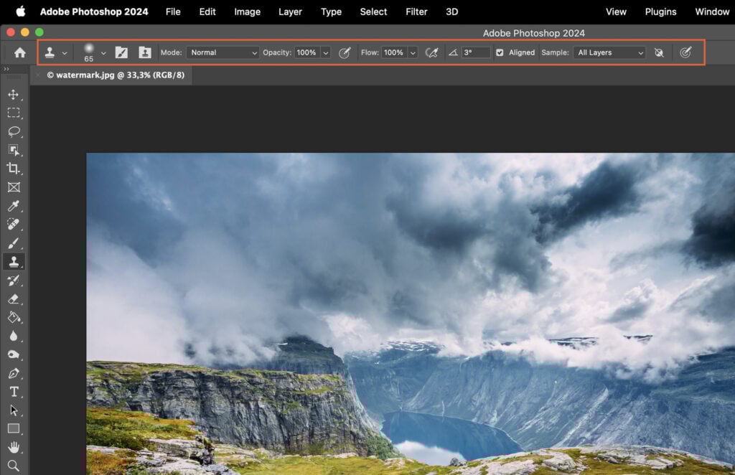Expand the Sample layers dropdown
Image resolution: width=735 pixels, height=475 pixels.
[x=609, y=52]
